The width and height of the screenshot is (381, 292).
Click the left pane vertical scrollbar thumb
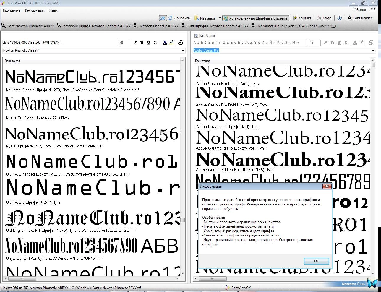(x=183, y=220)
